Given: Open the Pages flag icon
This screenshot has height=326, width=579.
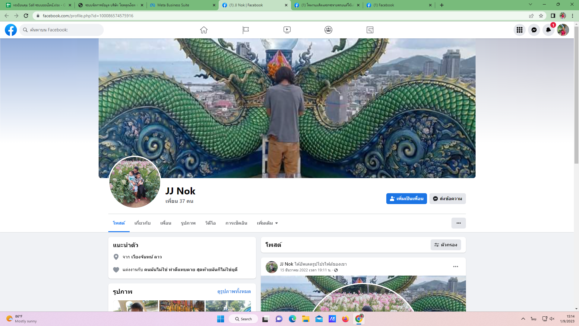Looking at the screenshot, I should tap(245, 30).
